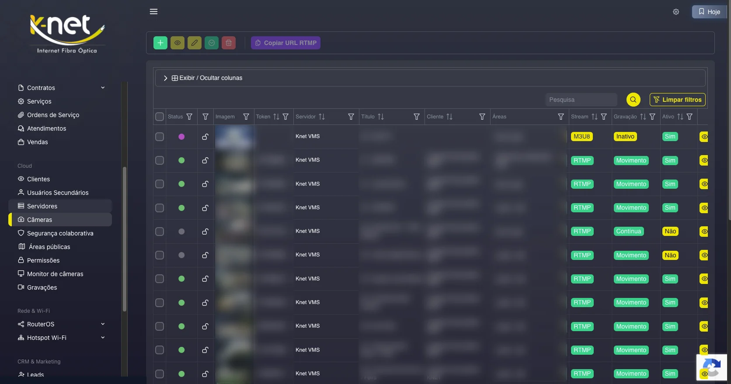Sort by Token column arrows
The height and width of the screenshot is (384, 731).
point(276,117)
